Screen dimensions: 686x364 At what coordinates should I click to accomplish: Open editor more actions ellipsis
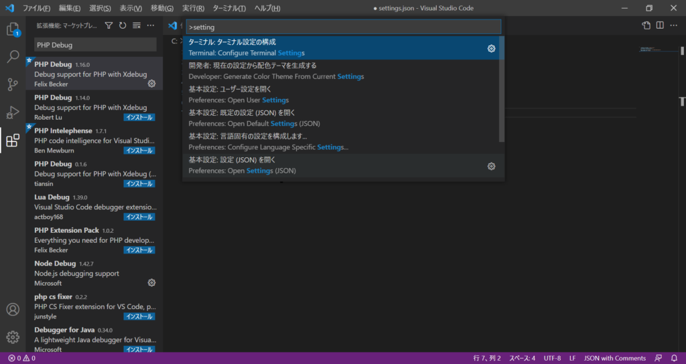[x=673, y=26]
